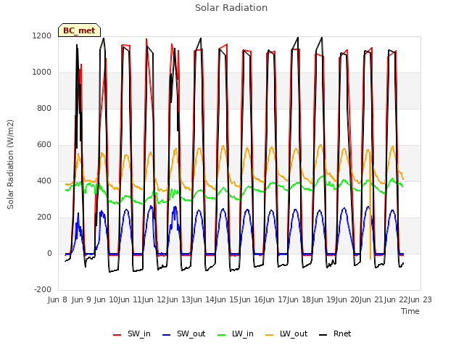Click the Solar Radiation chart title
464x348 pixels.
tap(231, 8)
